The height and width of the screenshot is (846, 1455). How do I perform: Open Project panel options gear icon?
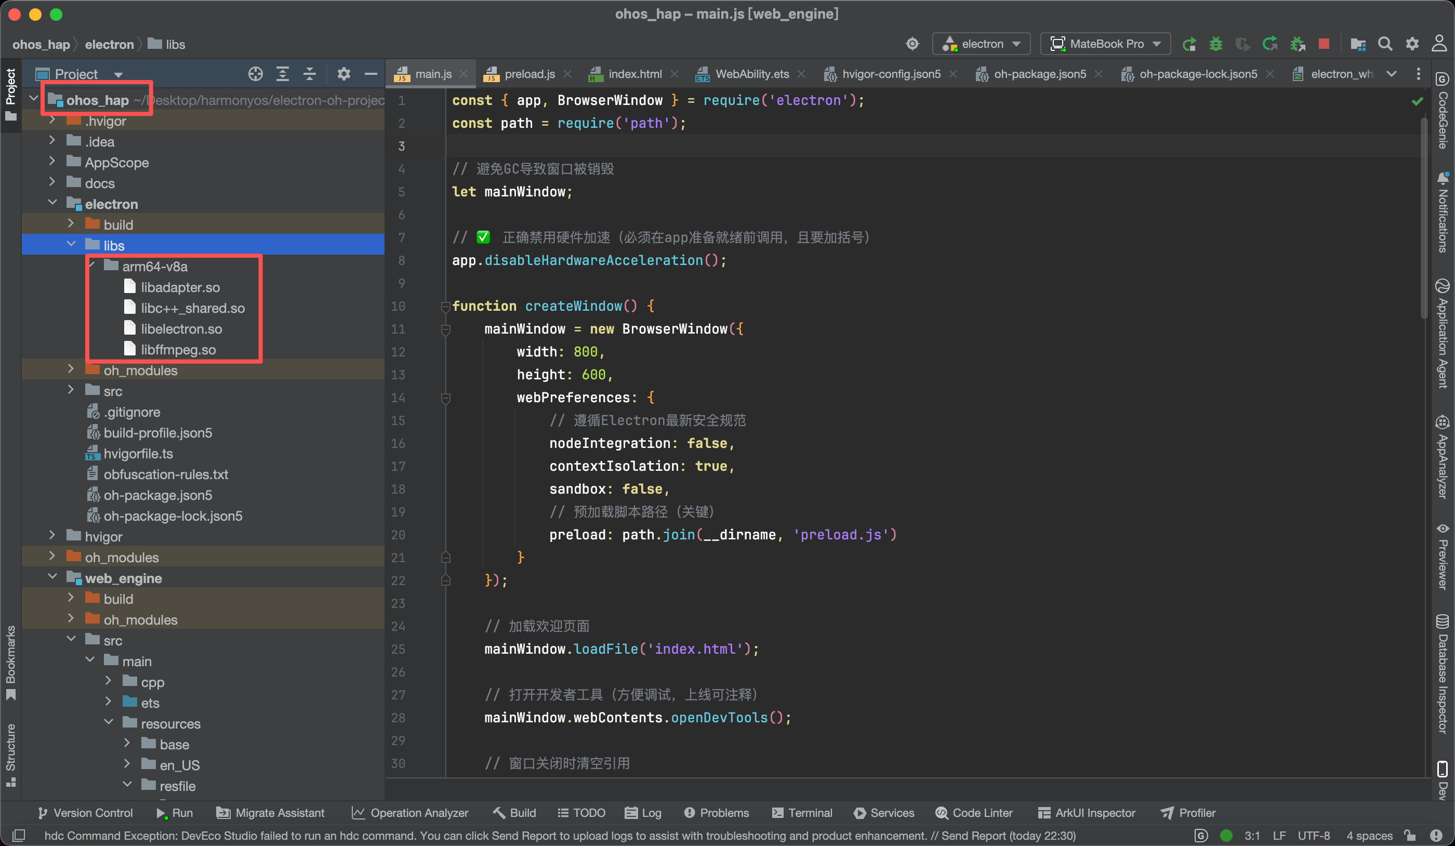(x=343, y=74)
